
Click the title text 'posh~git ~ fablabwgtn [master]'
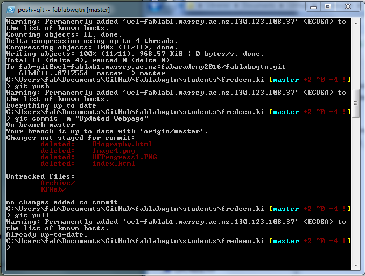pos(64,10)
